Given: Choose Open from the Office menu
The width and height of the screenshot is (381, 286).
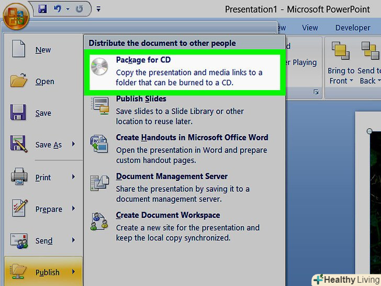Looking at the screenshot, I should pyautogui.click(x=44, y=82).
